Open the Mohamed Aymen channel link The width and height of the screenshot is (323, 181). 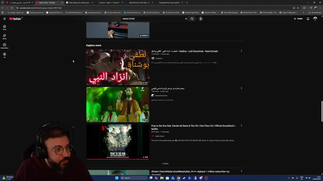161,96
